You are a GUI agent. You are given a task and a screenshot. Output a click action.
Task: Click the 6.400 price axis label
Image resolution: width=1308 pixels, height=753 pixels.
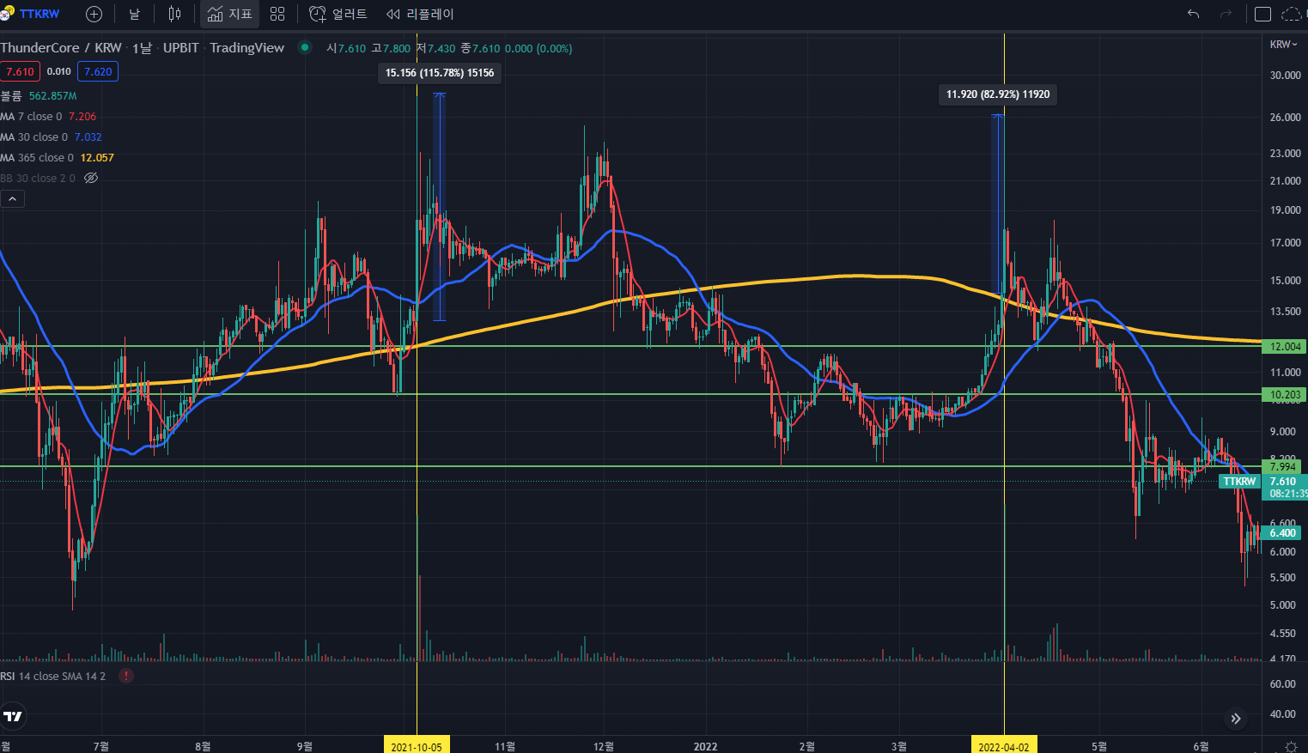click(x=1282, y=533)
